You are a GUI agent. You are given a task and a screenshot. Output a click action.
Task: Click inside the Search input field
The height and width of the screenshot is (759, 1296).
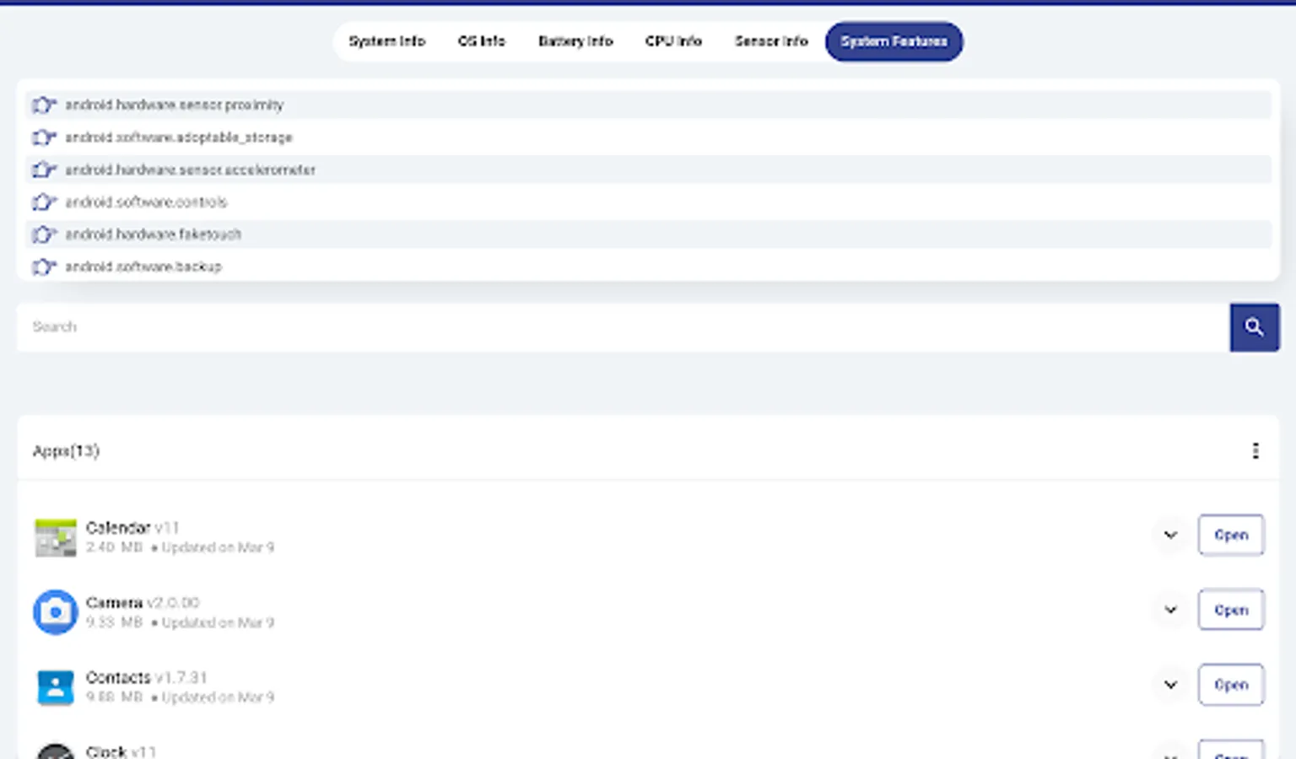coord(591,327)
